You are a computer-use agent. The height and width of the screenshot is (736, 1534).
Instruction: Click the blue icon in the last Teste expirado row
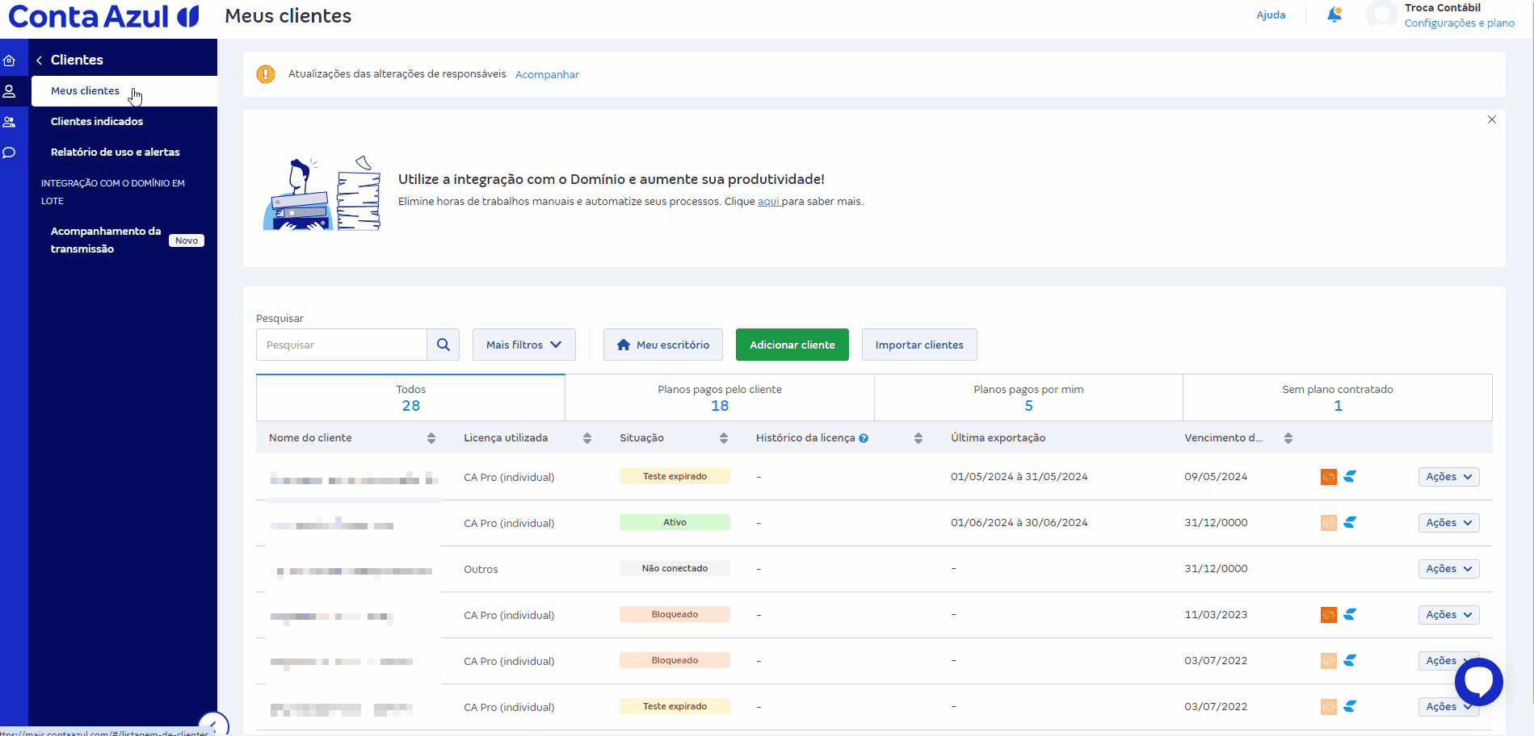pos(1350,707)
